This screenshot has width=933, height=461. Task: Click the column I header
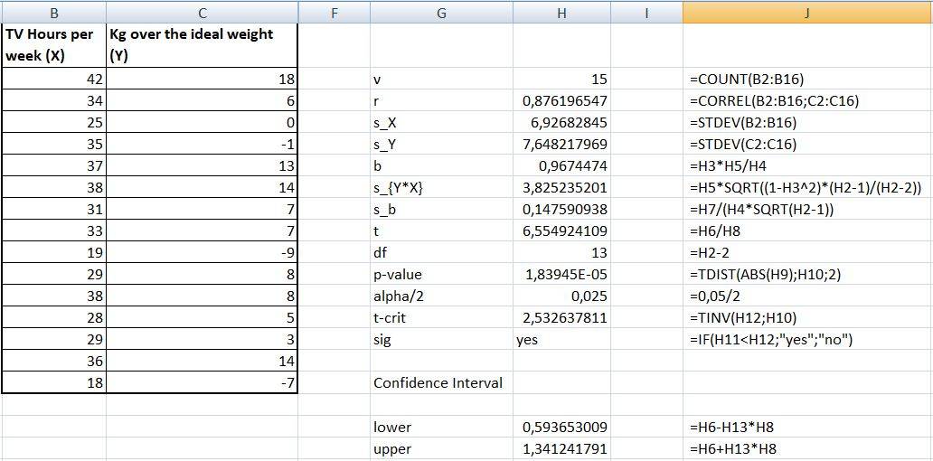[647, 13]
